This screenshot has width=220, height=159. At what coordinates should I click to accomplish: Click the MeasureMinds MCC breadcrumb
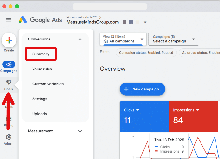coord(82,18)
